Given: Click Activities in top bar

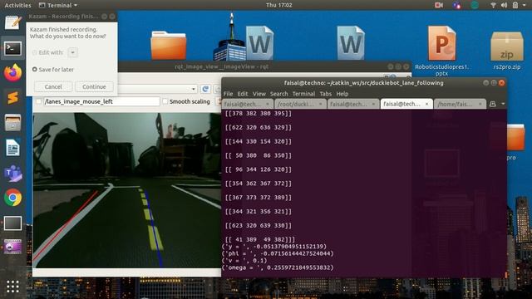Looking at the screenshot, I should [x=17, y=5].
